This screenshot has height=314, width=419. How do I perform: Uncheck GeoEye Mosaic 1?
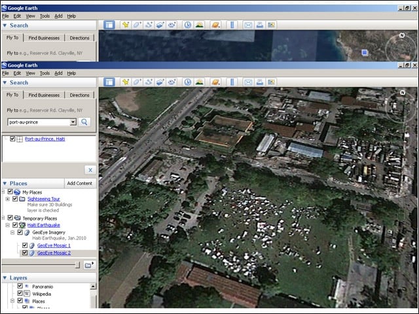tap(25, 245)
